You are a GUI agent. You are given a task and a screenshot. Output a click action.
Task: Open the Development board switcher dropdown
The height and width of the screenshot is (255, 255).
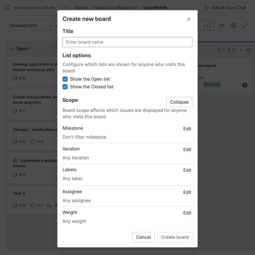pyautogui.click(x=30, y=25)
